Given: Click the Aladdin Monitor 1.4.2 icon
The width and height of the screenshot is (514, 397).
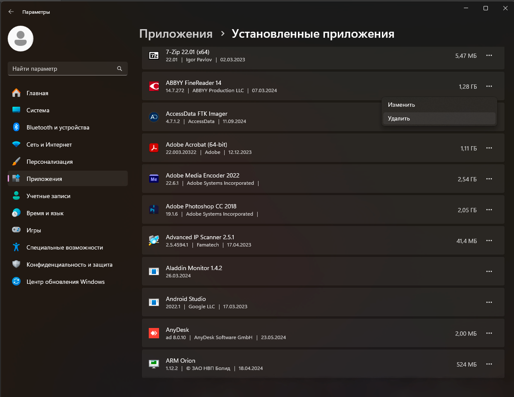Looking at the screenshot, I should tap(154, 271).
